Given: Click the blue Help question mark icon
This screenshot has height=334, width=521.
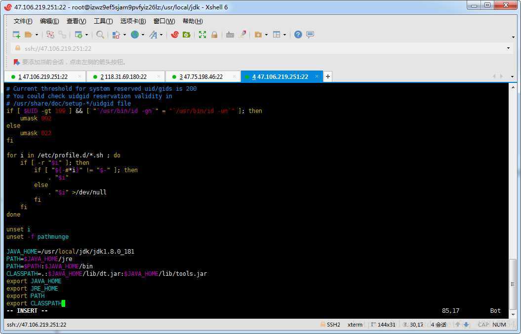Looking at the screenshot, I should (298, 35).
